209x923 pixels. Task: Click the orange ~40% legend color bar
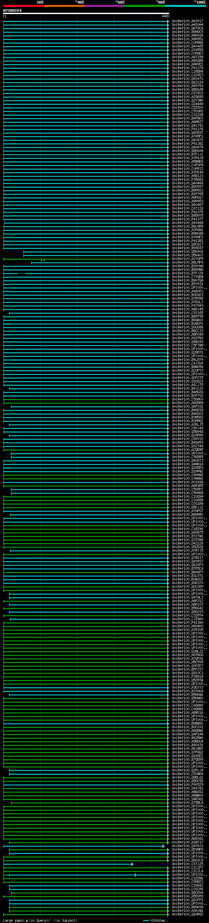pyautogui.click(x=64, y=6)
